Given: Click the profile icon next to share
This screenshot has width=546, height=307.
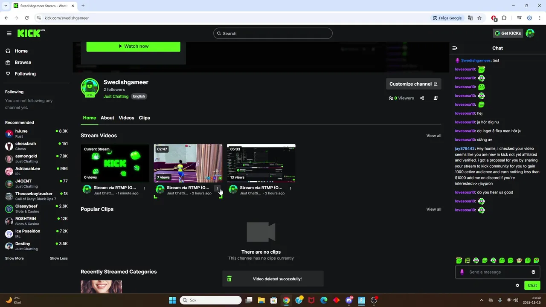Looking at the screenshot, I should 436,98.
